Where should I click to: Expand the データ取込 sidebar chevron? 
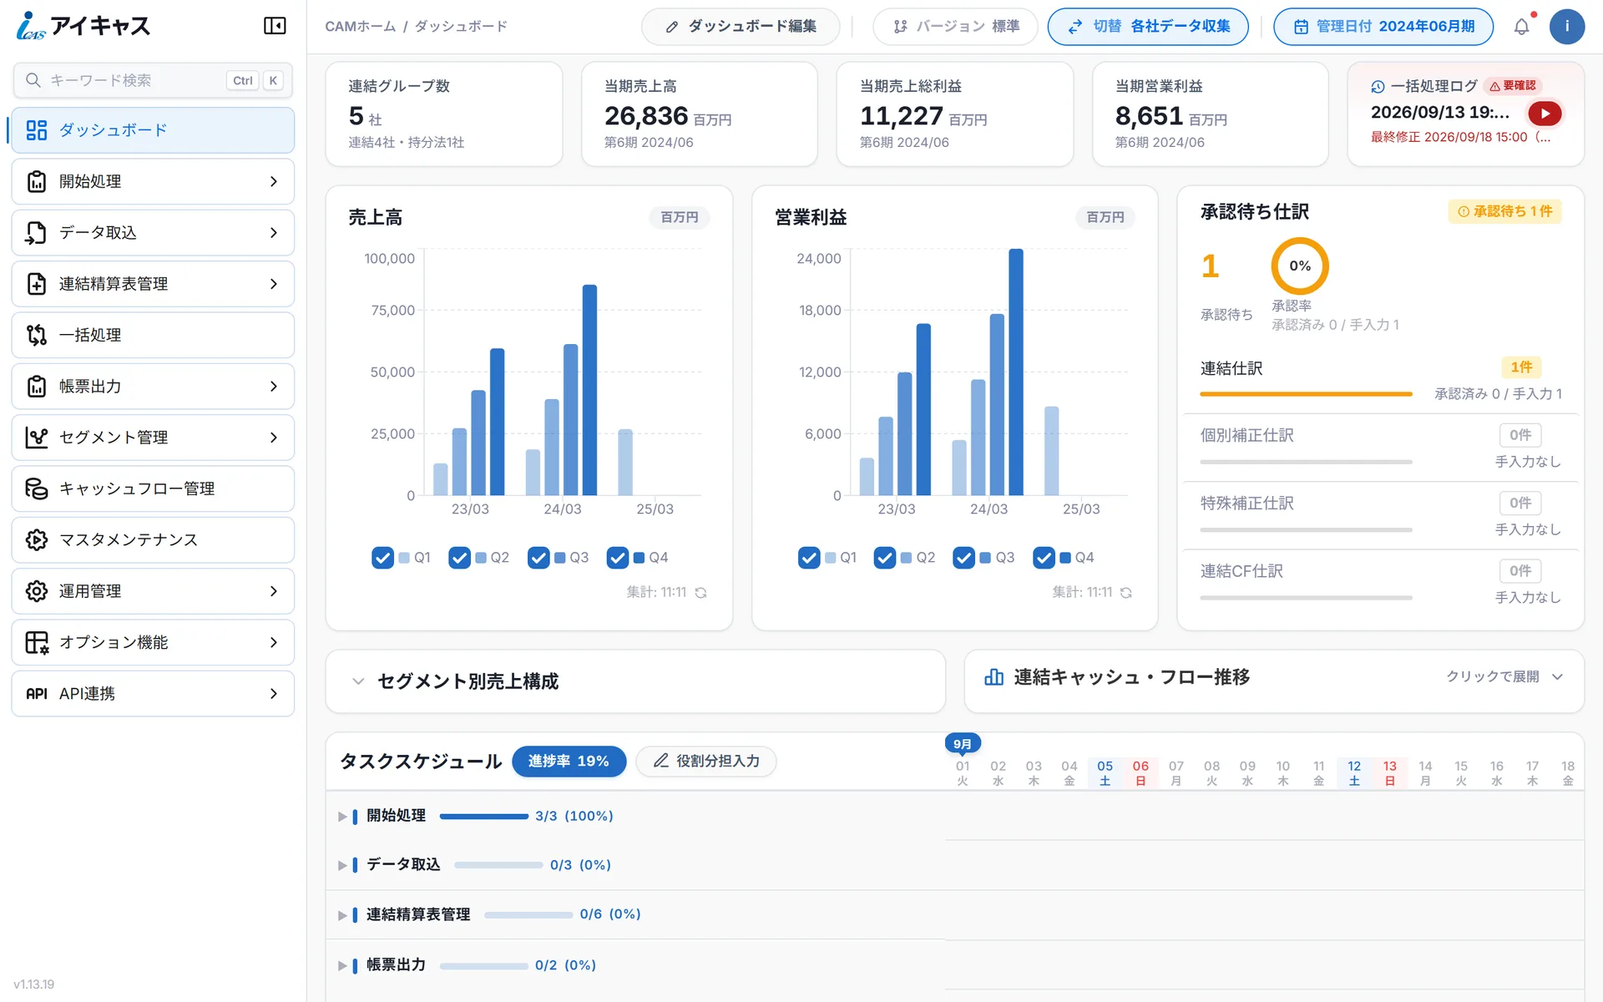click(274, 233)
